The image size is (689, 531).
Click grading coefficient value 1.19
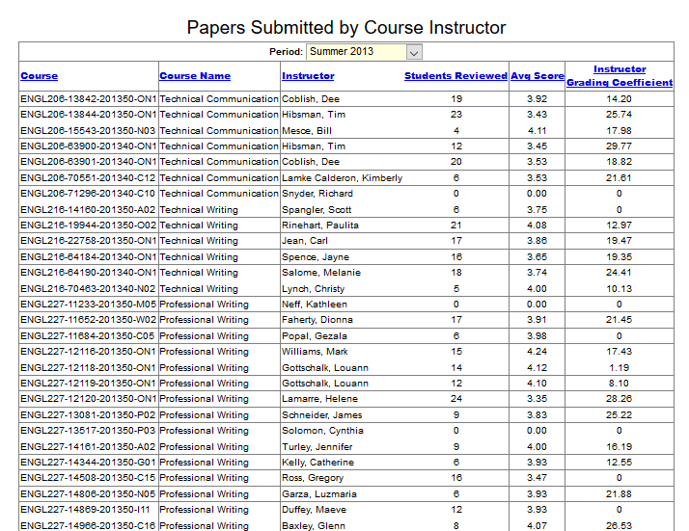coord(619,368)
